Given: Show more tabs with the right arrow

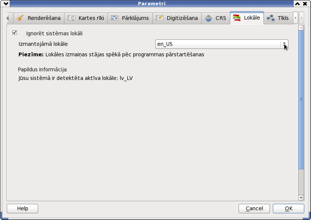Looking at the screenshot, I should [x=301, y=18].
